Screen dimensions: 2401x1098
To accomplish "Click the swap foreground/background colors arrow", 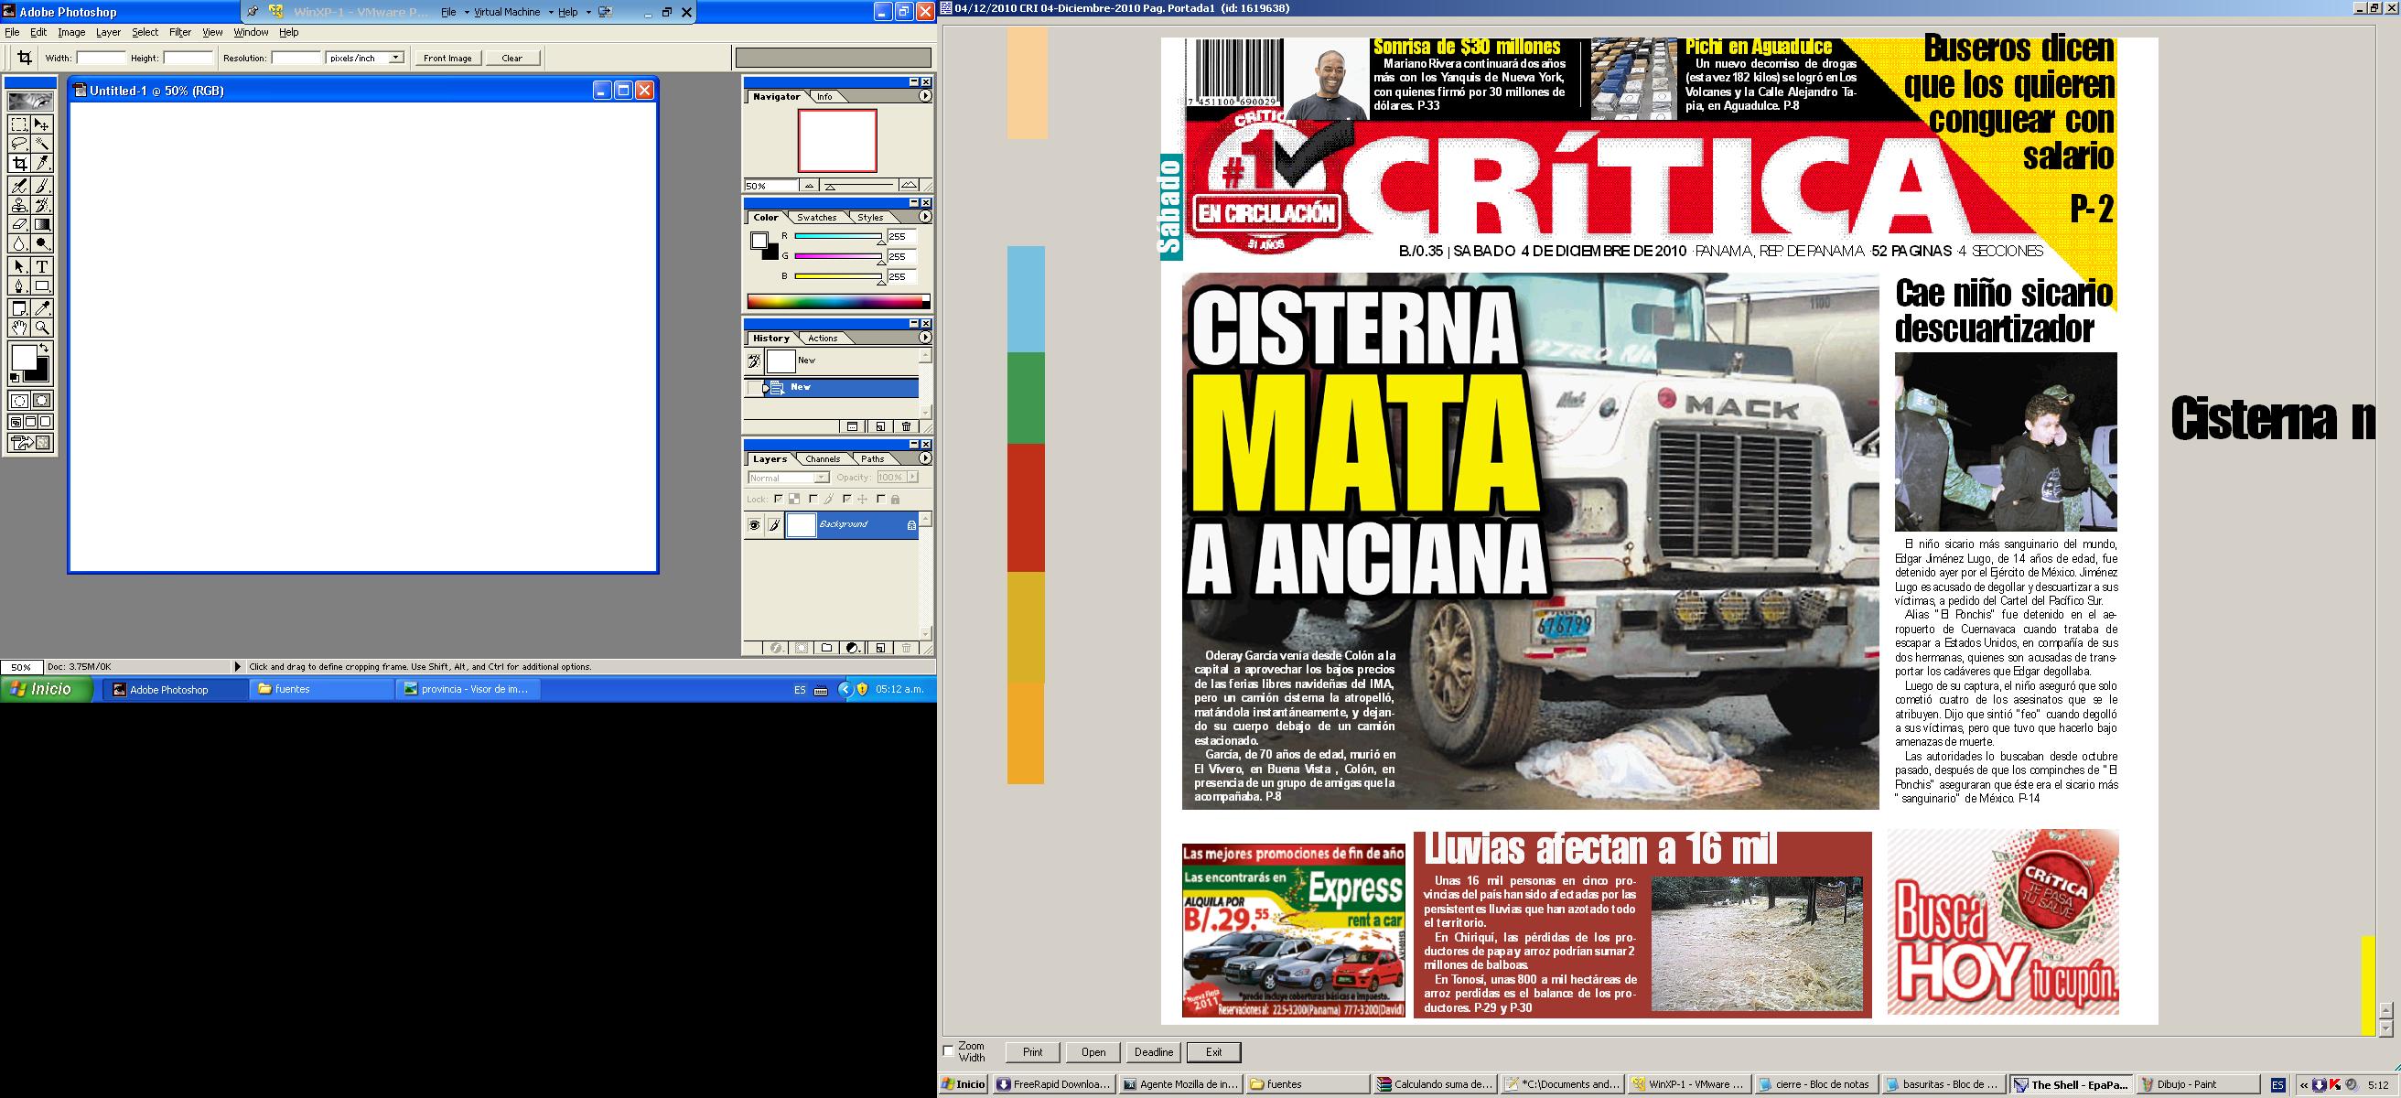I will (x=44, y=348).
